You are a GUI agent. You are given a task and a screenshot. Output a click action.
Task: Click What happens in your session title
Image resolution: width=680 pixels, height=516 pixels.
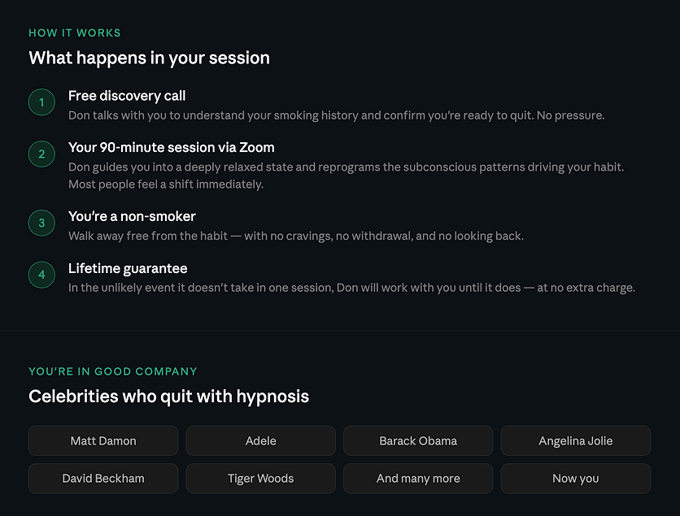(149, 58)
